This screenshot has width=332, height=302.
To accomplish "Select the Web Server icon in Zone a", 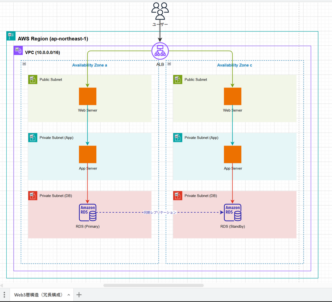I will 87,96.
